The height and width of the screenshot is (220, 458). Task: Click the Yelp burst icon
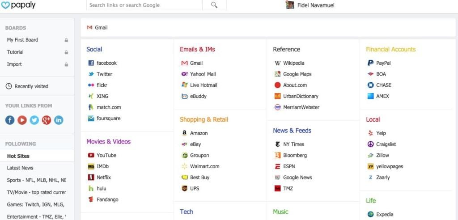[x=371, y=133]
